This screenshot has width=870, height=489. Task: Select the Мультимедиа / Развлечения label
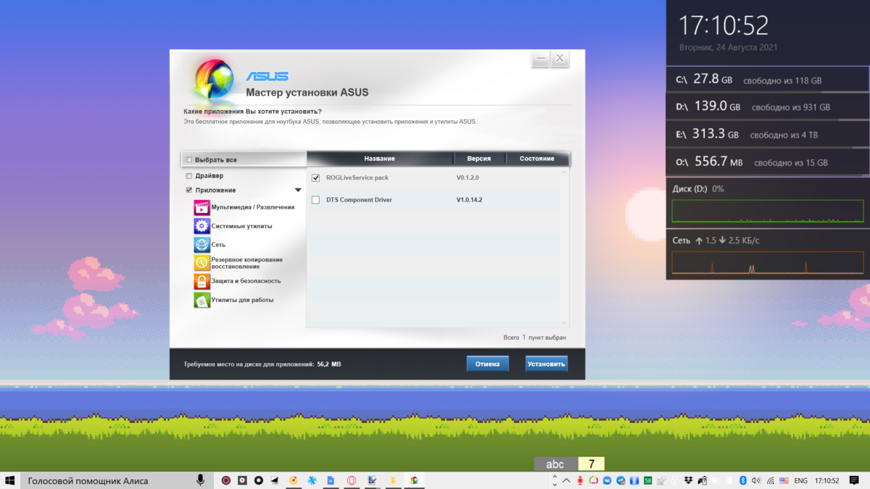253,207
